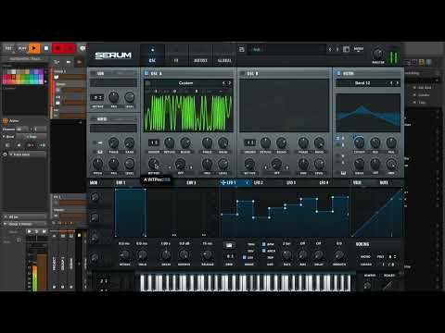This screenshot has height=333, width=445.
Task: Select the LFO OFF mode checkbox
Action: (x=244, y=257)
